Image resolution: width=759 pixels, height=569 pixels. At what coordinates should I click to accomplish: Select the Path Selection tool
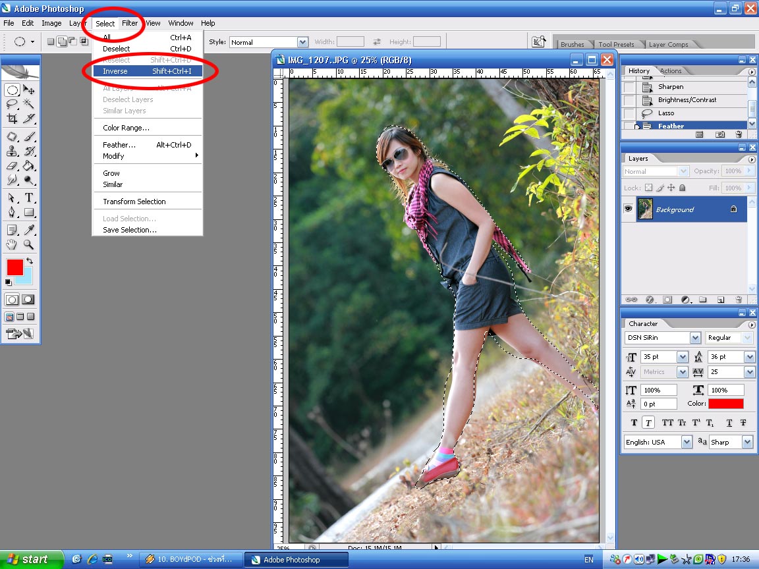12,198
